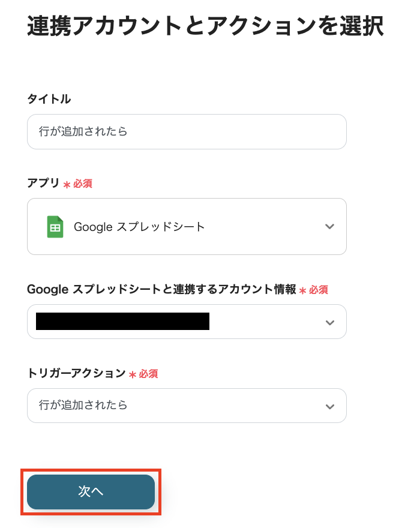Expand the trigger action chevron arrow
The width and height of the screenshot is (402, 528).
coord(329,406)
